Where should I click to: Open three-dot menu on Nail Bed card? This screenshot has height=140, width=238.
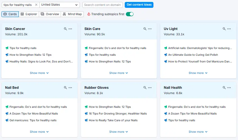pyautogui.click(x=71, y=88)
